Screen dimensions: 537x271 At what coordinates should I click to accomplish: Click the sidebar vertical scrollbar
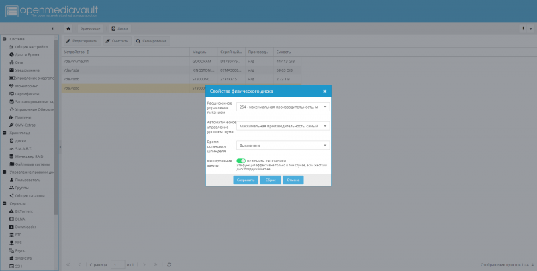(x=56, y=127)
